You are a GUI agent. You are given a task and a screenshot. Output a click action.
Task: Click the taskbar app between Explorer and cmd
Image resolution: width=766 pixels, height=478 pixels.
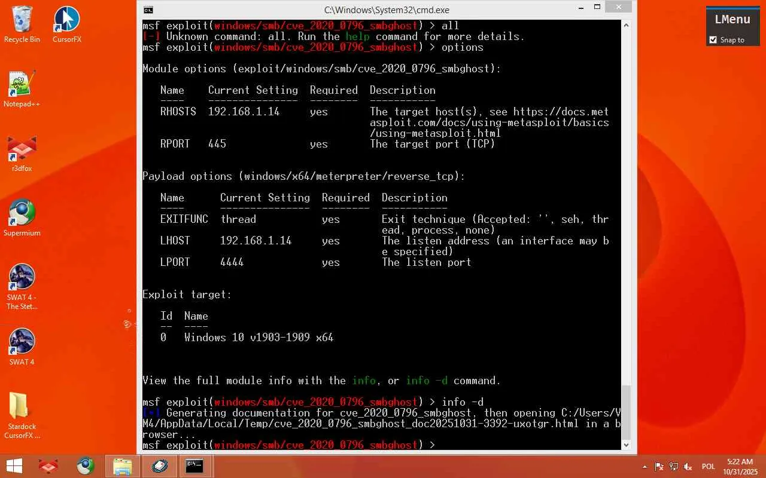point(159,466)
